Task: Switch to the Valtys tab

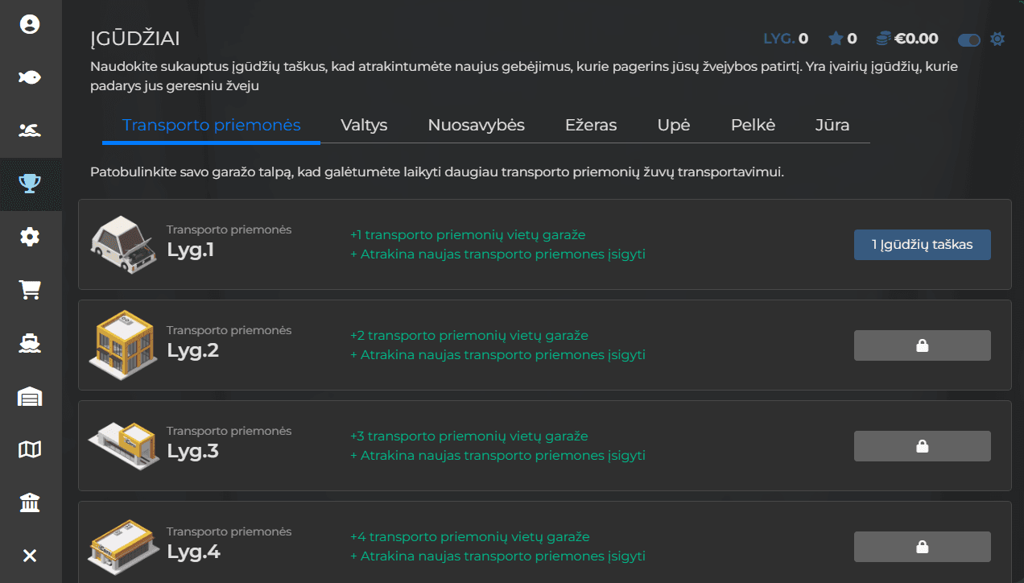Action: [x=364, y=126]
